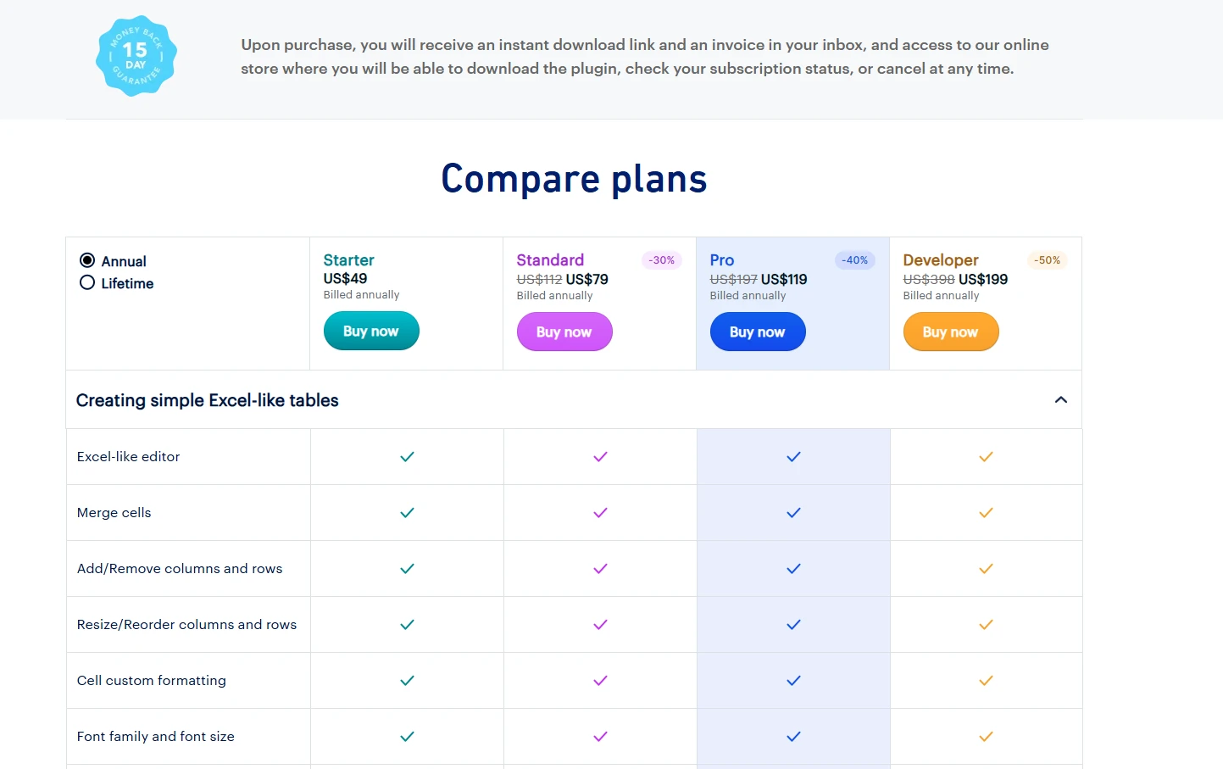Click the Starter checkmark for Cell custom formatting
The image size is (1223, 769).
pos(407,681)
